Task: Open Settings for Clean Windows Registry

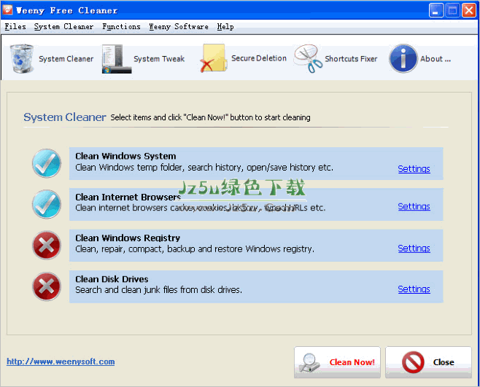Action: pyautogui.click(x=414, y=249)
